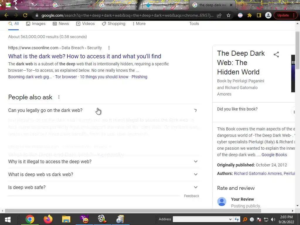Open File Explorer from taskbar
300x225 pixels.
click(x=66, y=219)
